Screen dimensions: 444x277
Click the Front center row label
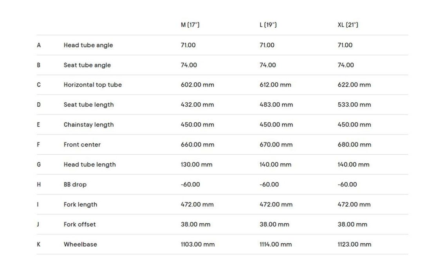coord(82,145)
